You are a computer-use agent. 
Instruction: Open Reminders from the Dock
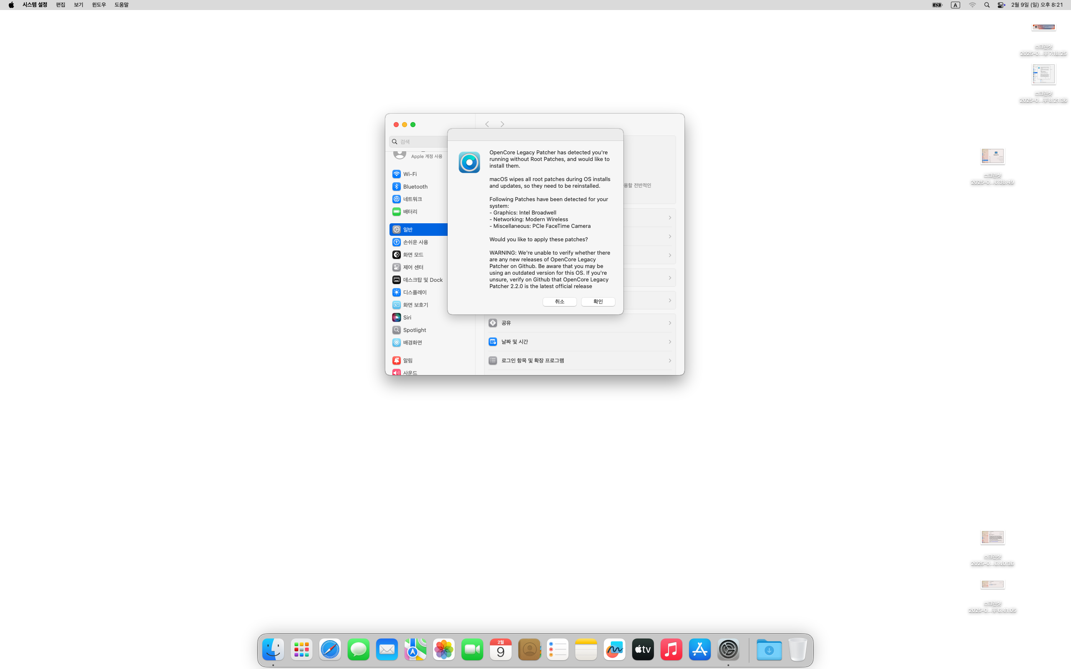click(x=558, y=649)
